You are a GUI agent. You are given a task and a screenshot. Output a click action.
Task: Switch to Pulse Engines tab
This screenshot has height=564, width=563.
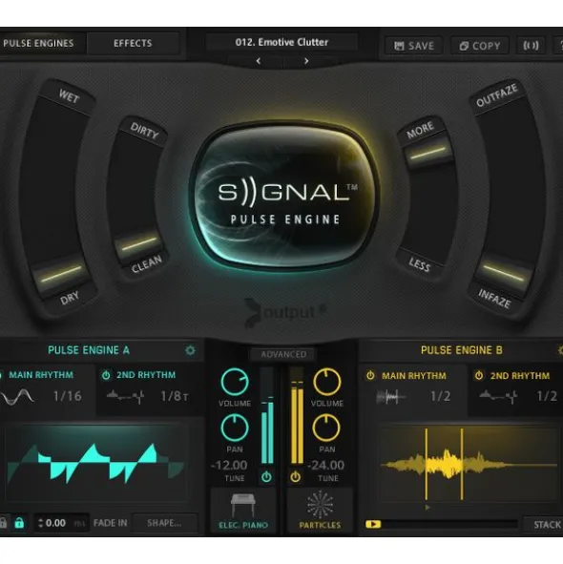point(38,43)
